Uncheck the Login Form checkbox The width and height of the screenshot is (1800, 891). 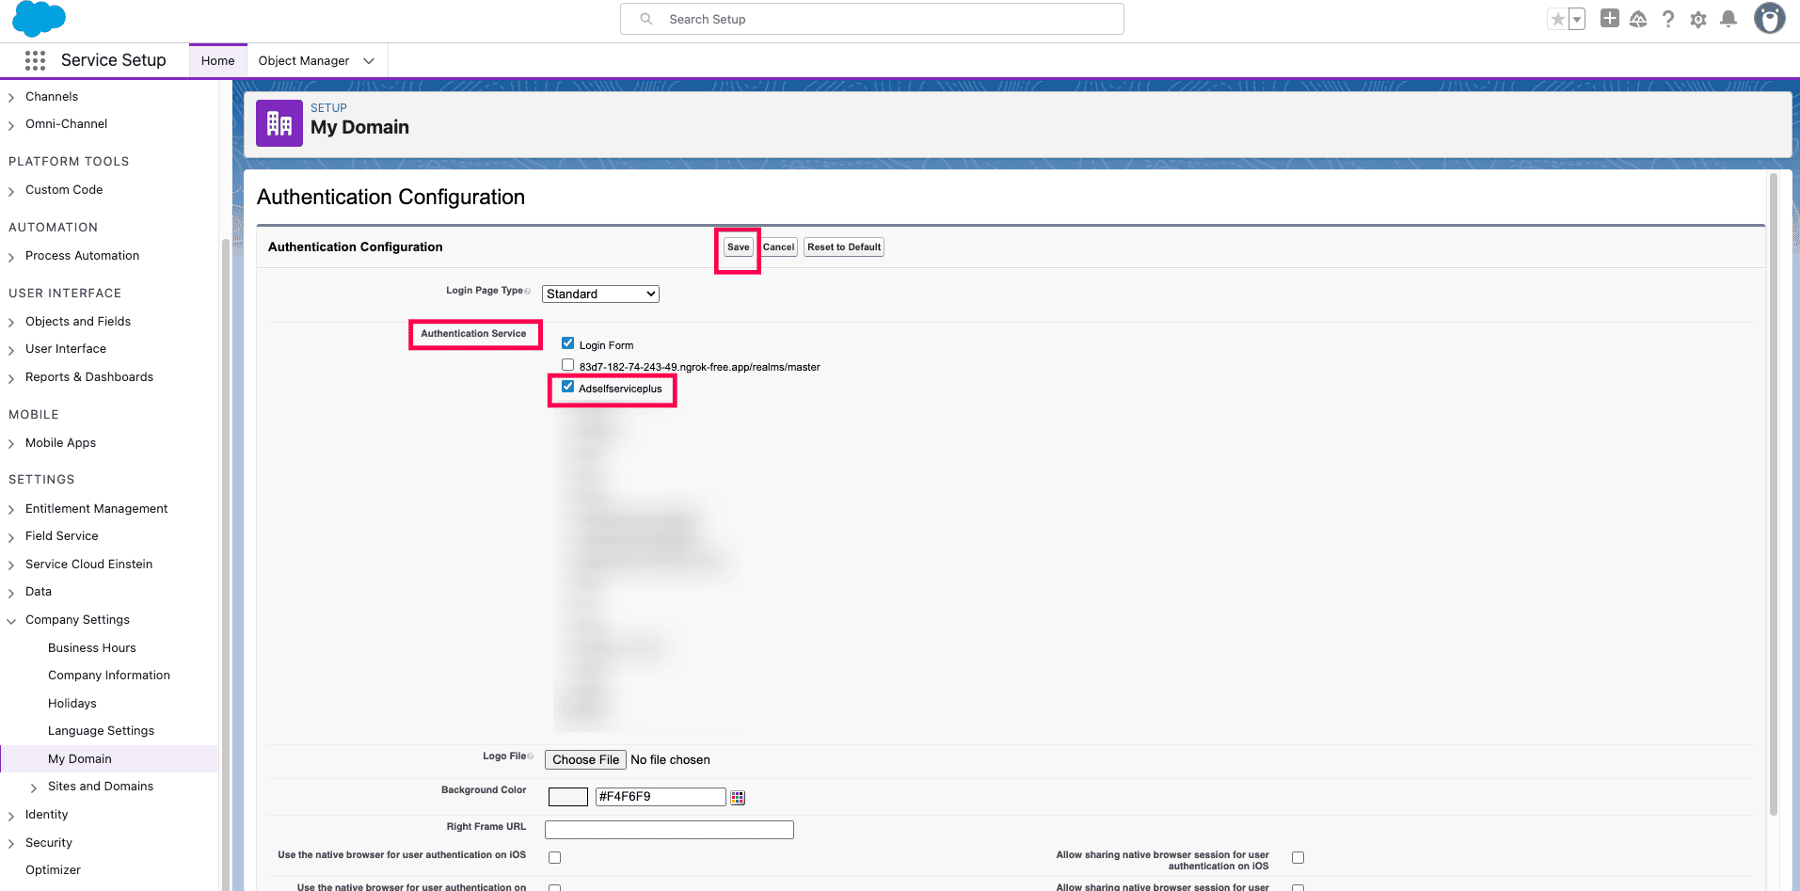click(567, 342)
